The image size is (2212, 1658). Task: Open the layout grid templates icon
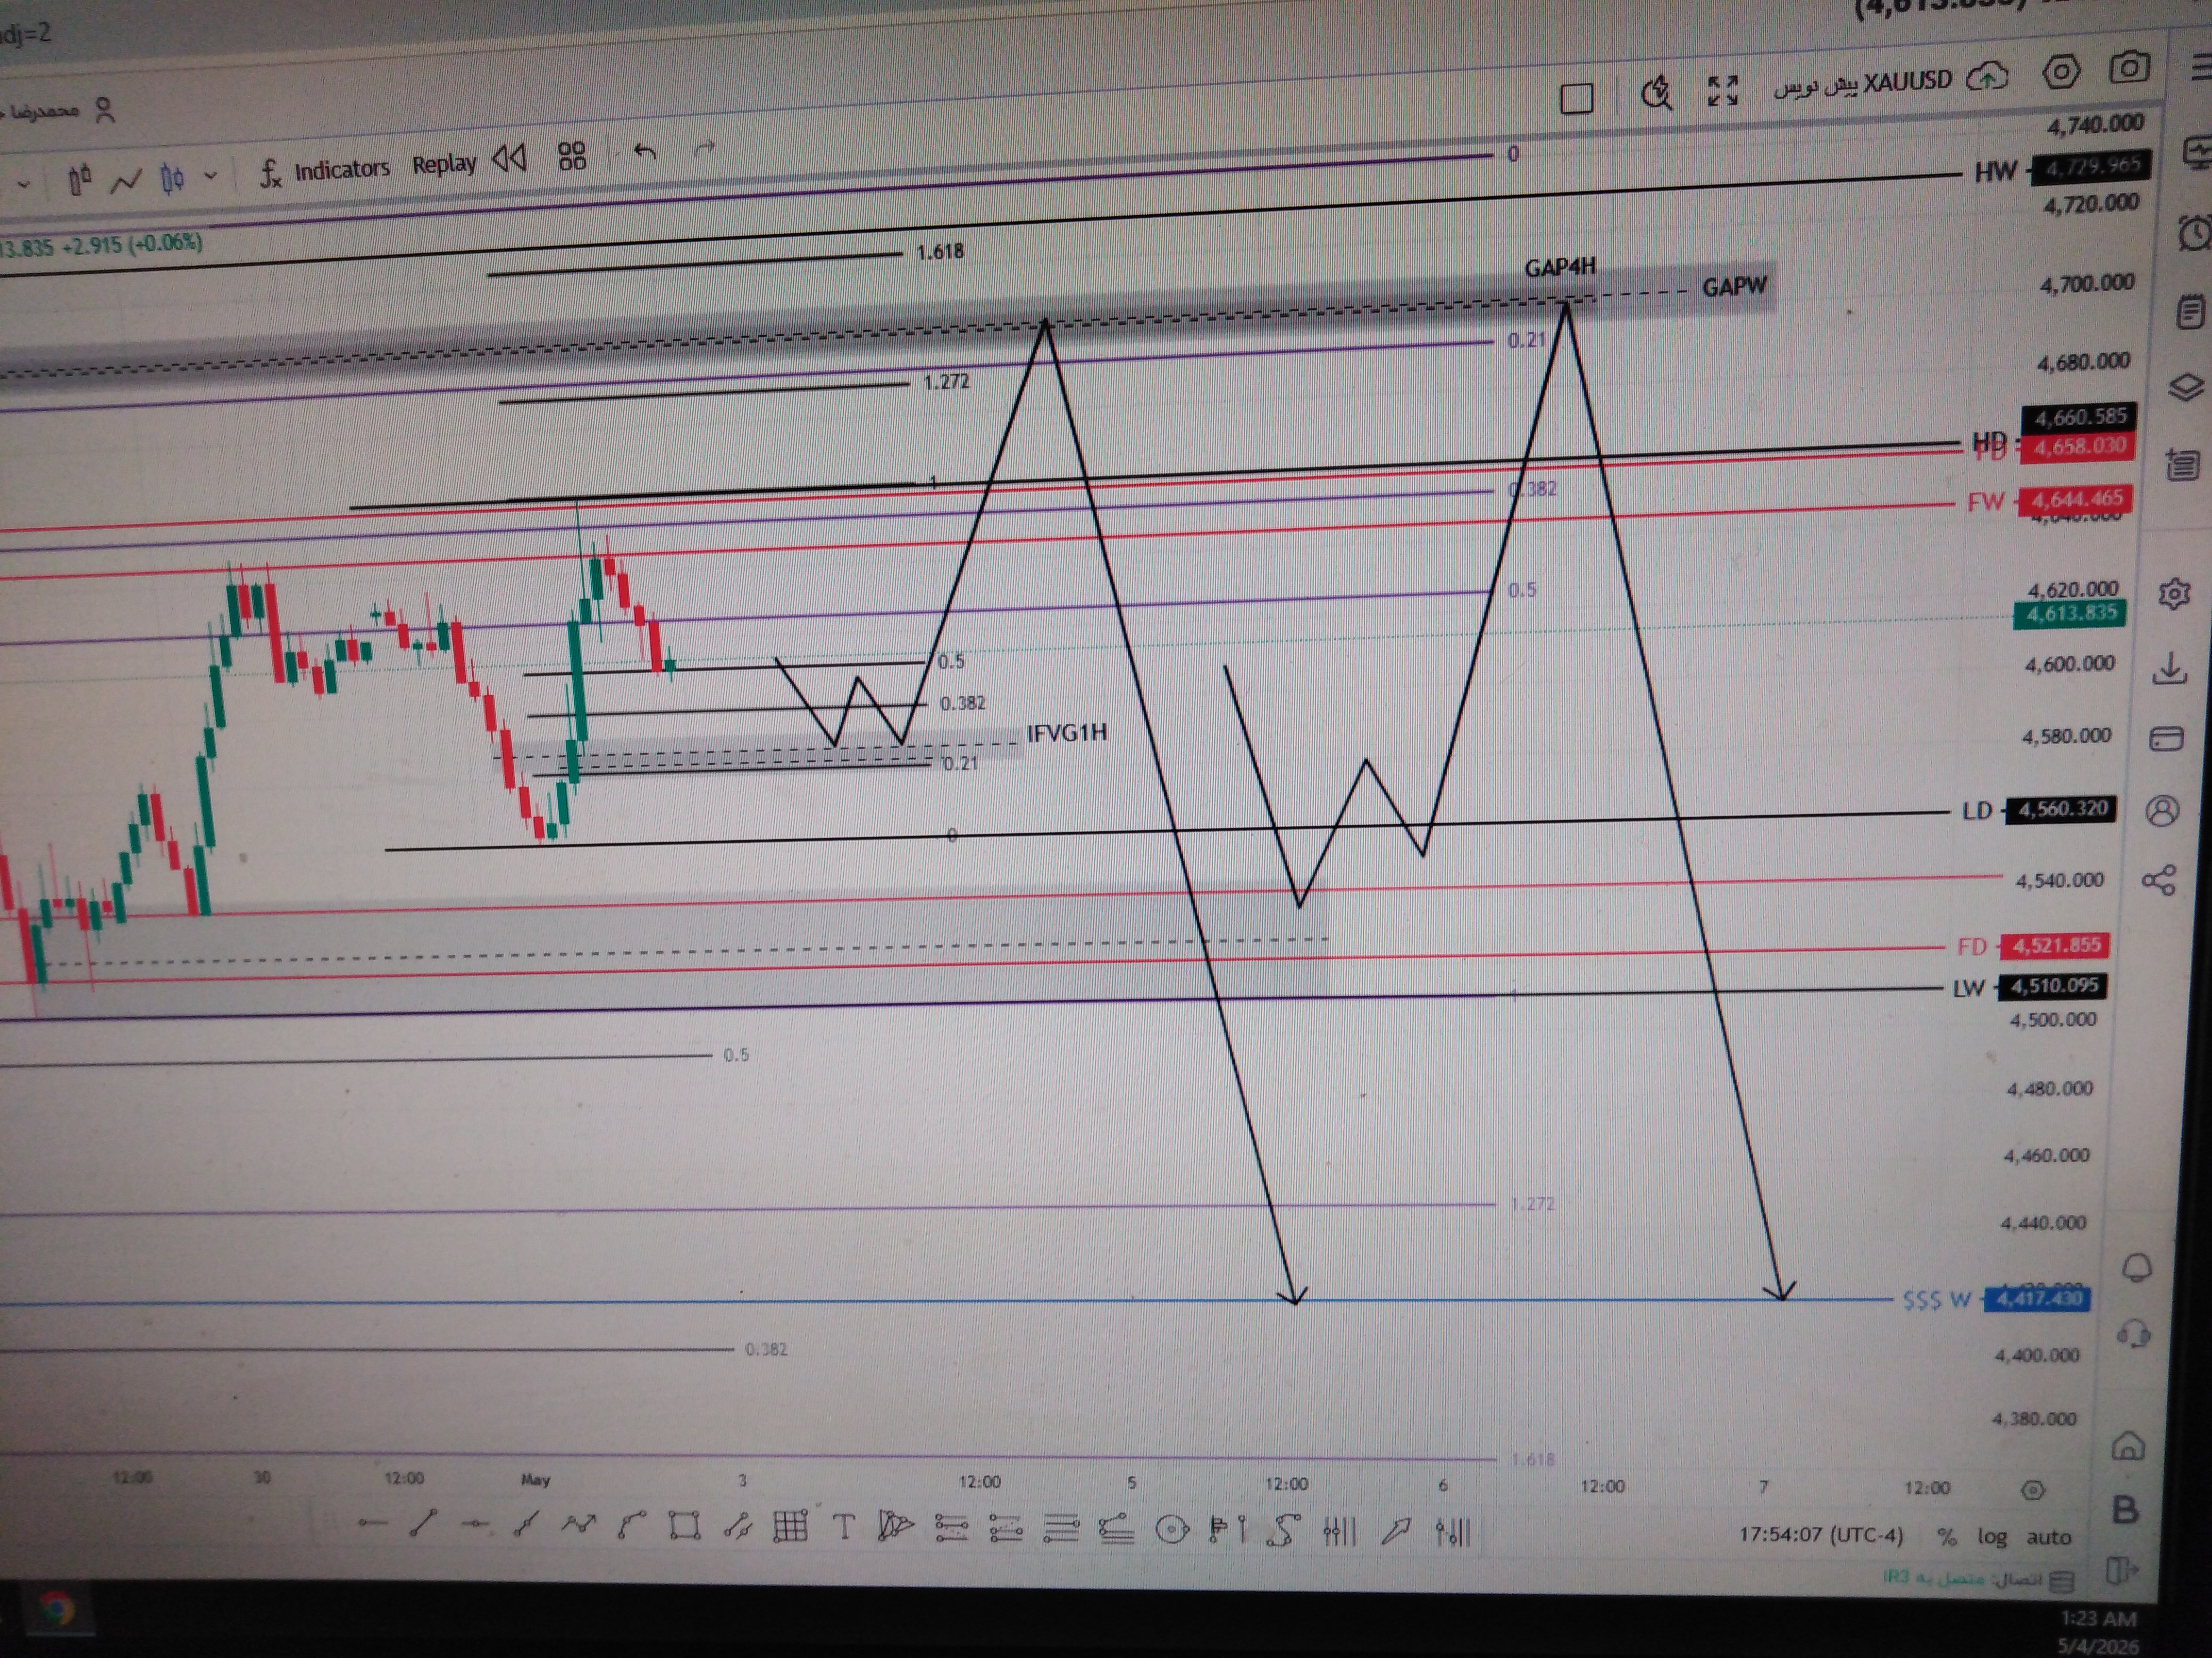click(x=572, y=155)
